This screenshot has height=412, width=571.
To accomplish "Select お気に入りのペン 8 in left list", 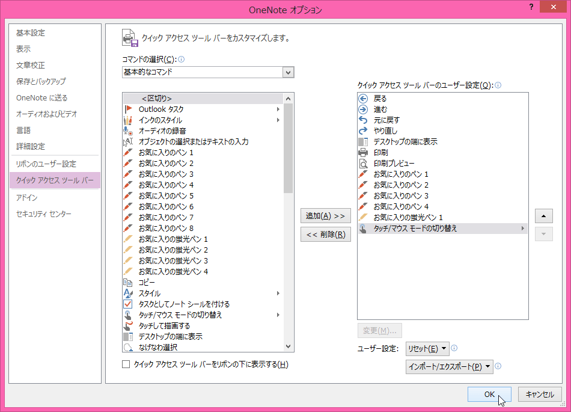I will [x=203, y=229].
